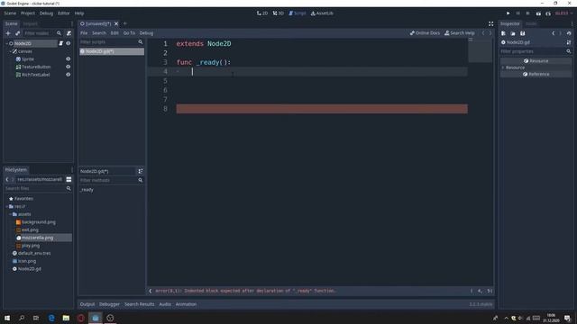
Task: Toggle method sort icon beside Node2D.gd
Action: point(141,171)
